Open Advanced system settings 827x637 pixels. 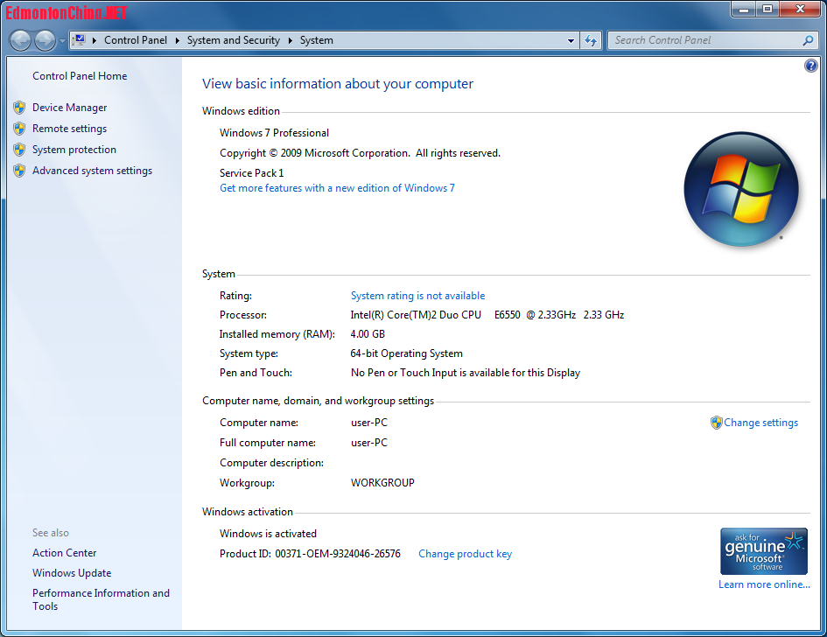92,170
